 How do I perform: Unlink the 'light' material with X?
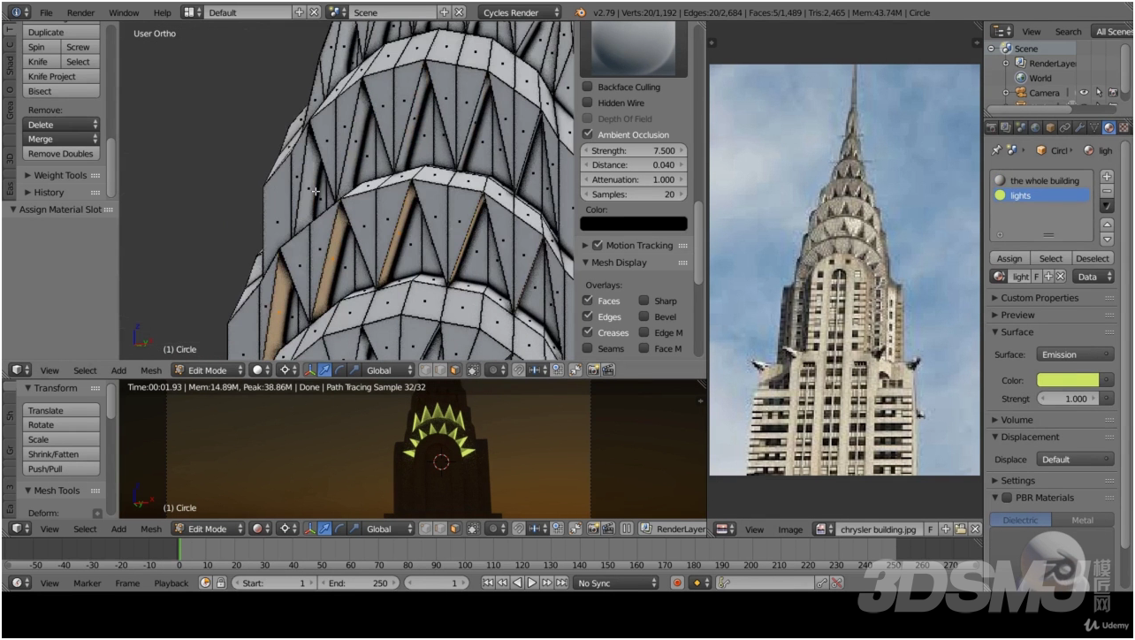tap(1060, 277)
